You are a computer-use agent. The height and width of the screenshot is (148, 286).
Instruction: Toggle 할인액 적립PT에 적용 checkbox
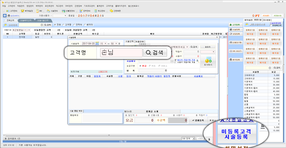pos(176,60)
